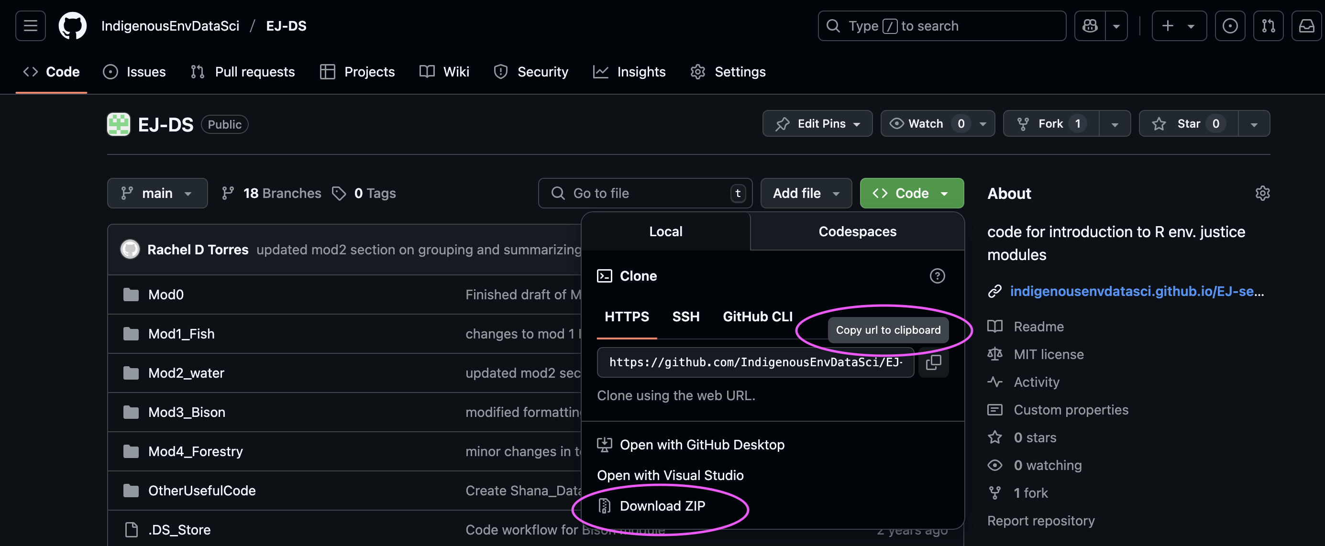This screenshot has height=546, width=1325.
Task: Click the EJ-DS repository avatar image
Action: 118,124
